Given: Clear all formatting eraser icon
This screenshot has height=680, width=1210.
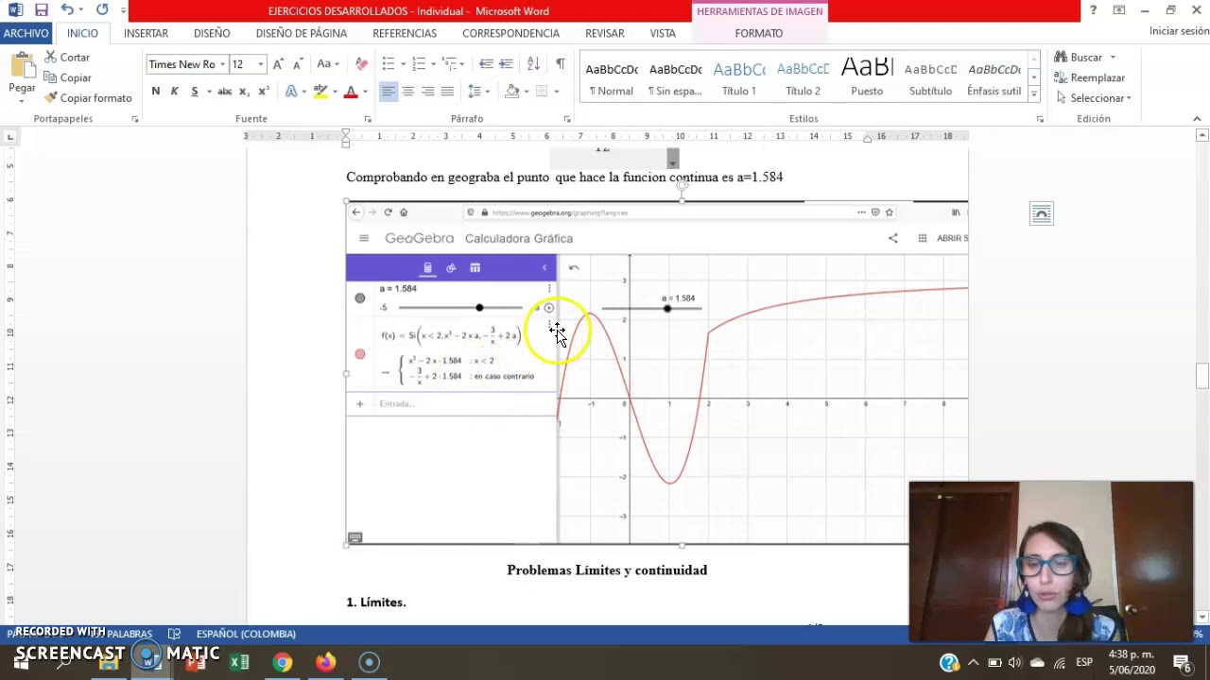Looking at the screenshot, I should coord(361,64).
